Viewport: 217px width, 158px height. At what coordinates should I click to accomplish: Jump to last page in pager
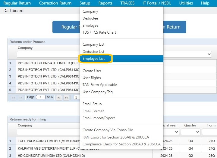[x=66, y=98]
